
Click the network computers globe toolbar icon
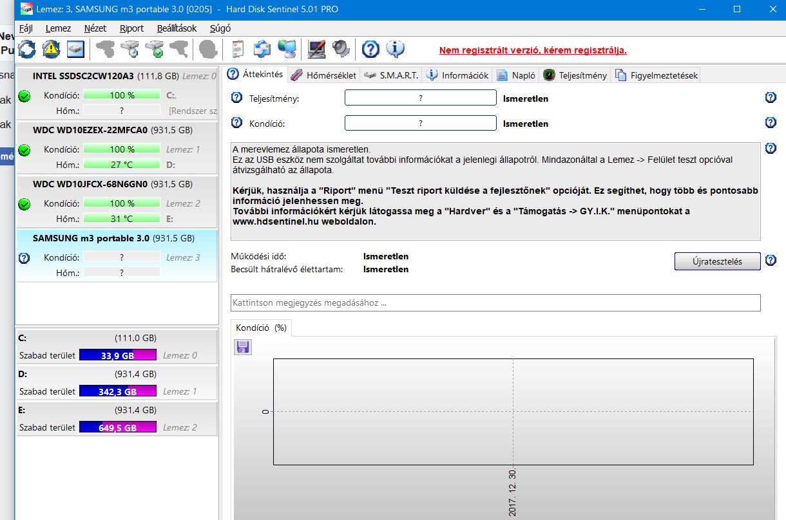pos(287,49)
